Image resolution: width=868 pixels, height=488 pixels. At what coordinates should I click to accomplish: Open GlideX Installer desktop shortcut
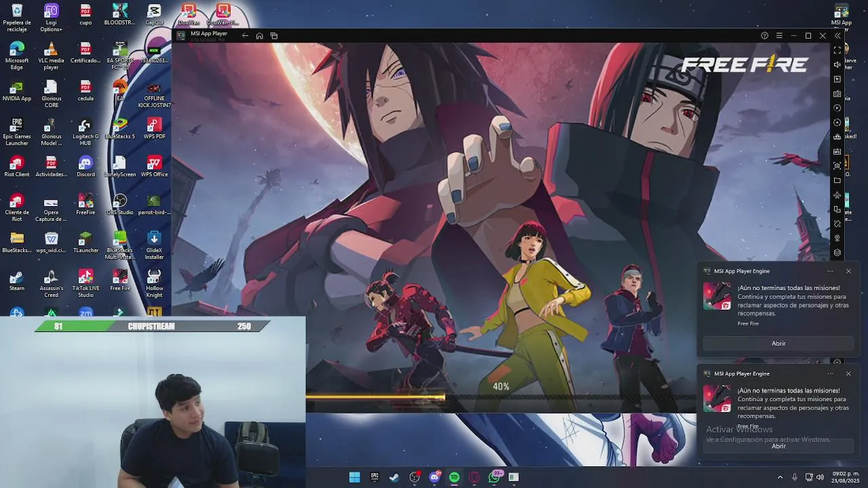pos(154,245)
